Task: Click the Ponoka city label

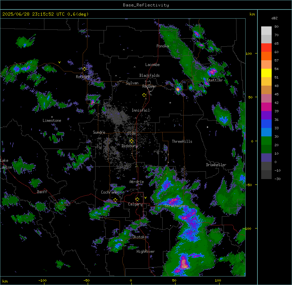Action: pyautogui.click(x=163, y=46)
